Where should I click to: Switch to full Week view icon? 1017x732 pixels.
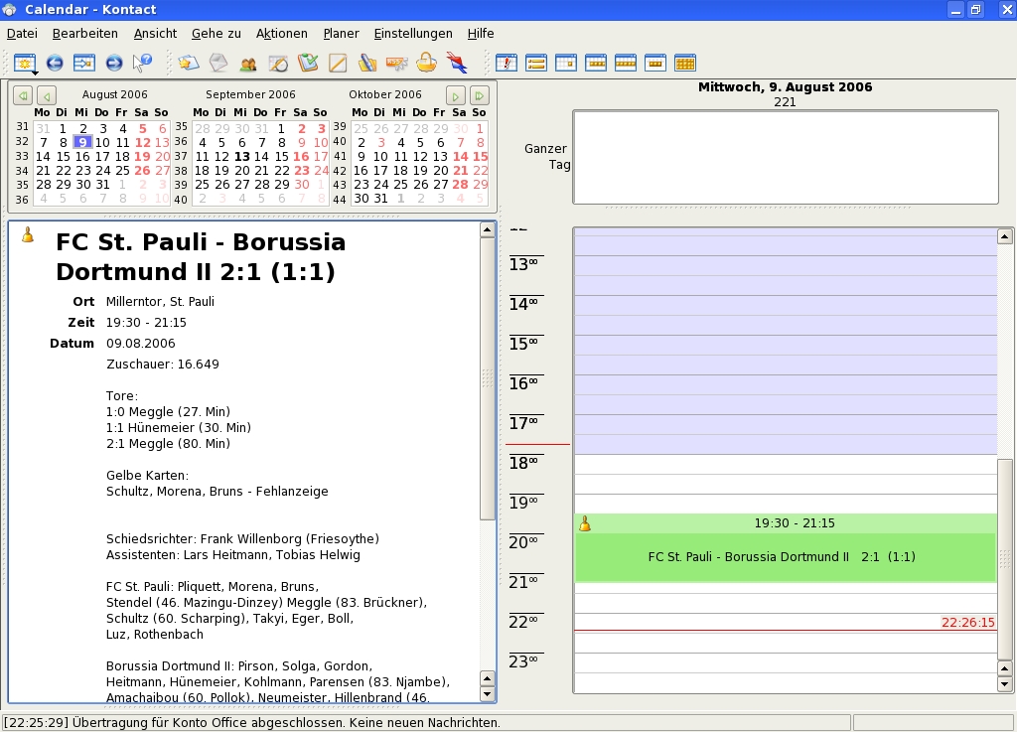click(x=626, y=63)
